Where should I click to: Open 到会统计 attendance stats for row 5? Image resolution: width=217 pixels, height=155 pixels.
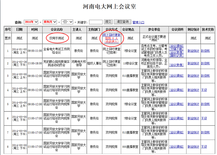[x=193, y=104]
